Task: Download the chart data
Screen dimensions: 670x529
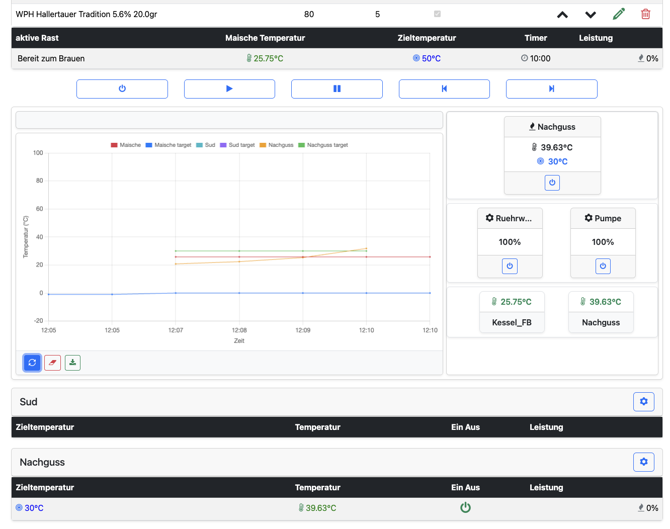Action: tap(72, 363)
